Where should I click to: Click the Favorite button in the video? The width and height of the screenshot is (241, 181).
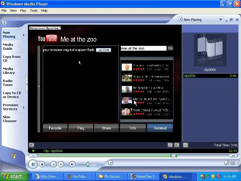tap(55, 128)
